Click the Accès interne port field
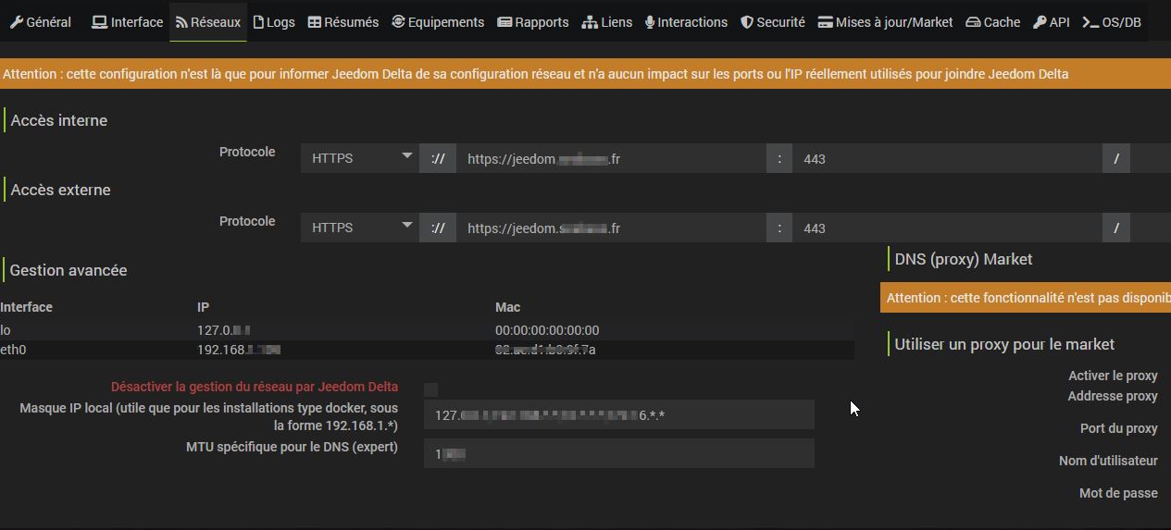The image size is (1171, 530). [946, 159]
